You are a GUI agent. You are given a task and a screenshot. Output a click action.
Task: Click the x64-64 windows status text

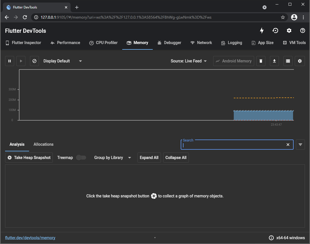(x=291, y=238)
